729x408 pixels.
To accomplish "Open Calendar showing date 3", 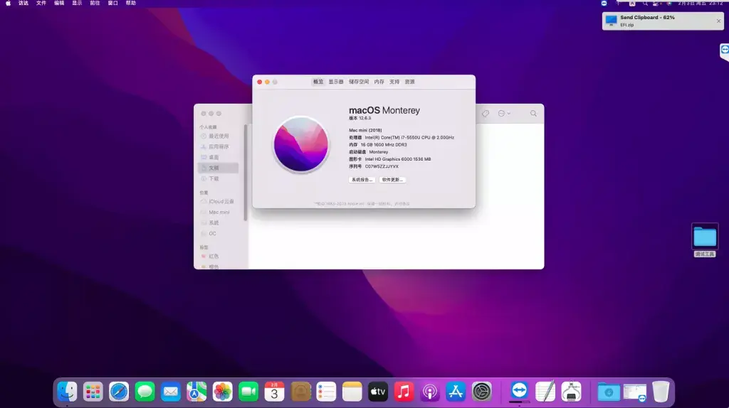I will pyautogui.click(x=274, y=392).
